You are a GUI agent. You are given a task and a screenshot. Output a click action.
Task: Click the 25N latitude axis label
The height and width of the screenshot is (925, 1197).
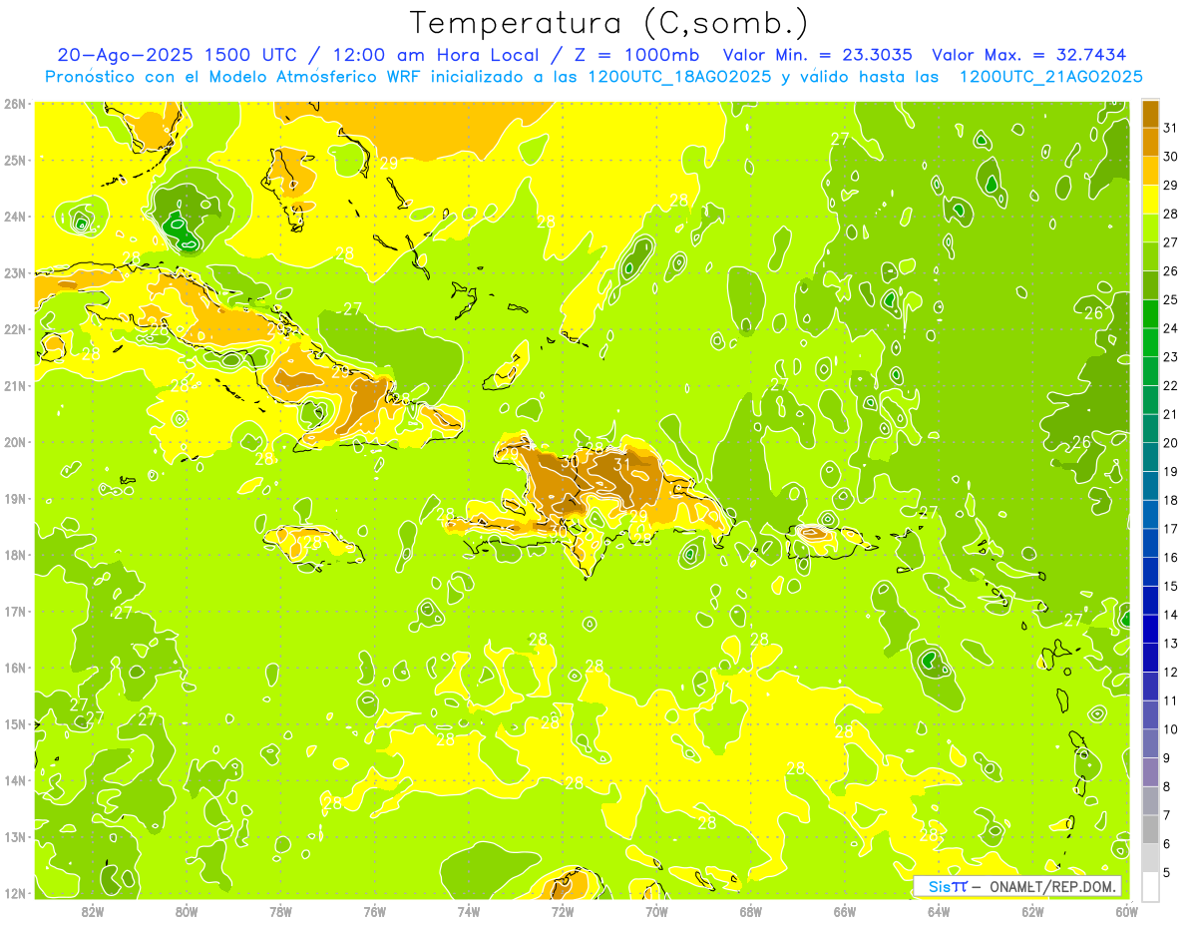[14, 160]
